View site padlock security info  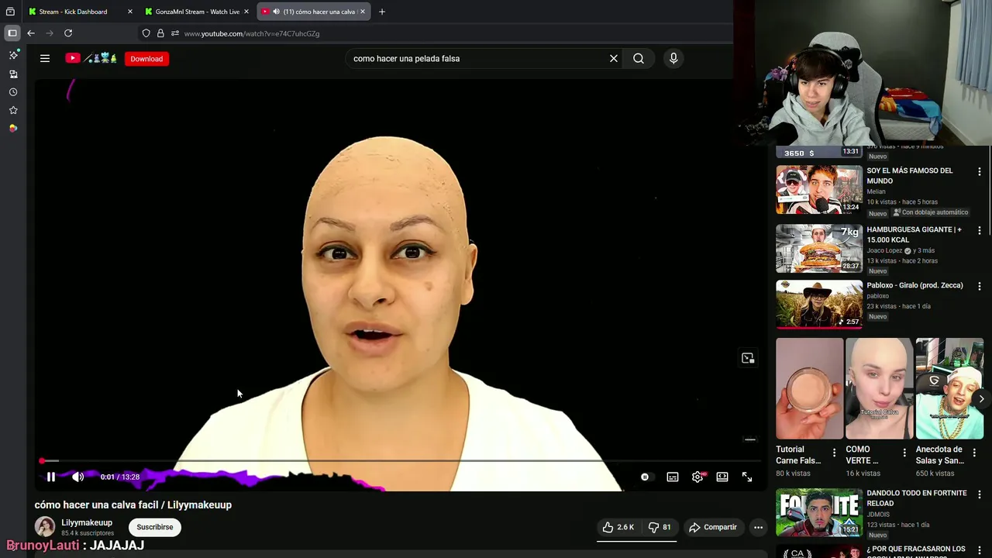pos(160,33)
